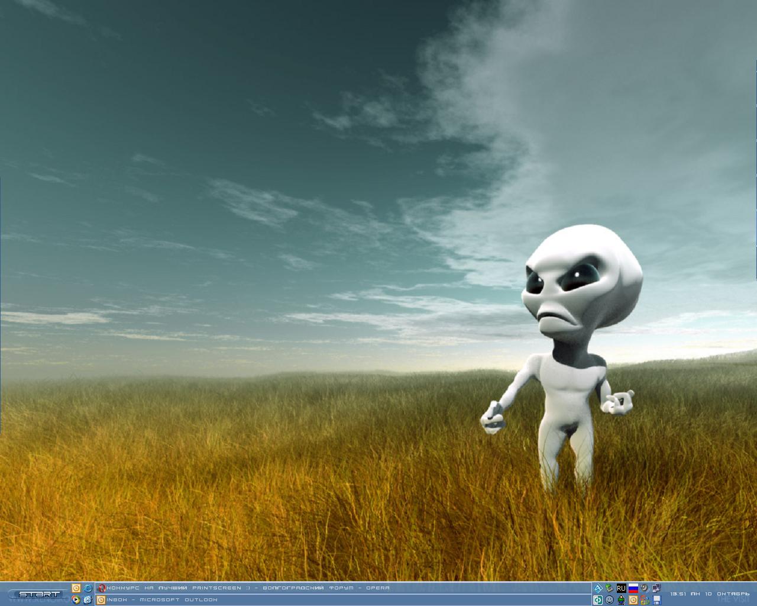Screen dimensions: 757x606
Task: Click the green square tray icon
Action: coord(598,600)
